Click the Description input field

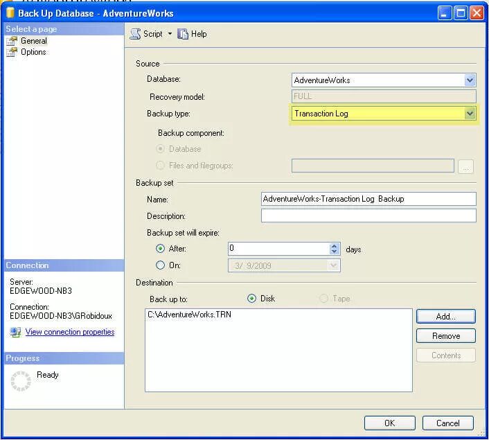coord(368,215)
